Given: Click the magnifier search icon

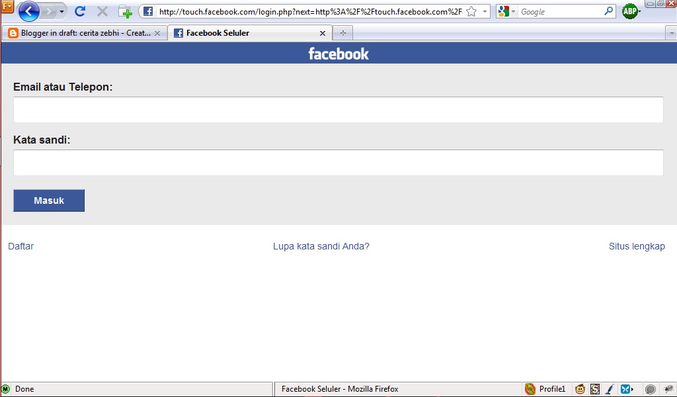Looking at the screenshot, I should point(608,11).
